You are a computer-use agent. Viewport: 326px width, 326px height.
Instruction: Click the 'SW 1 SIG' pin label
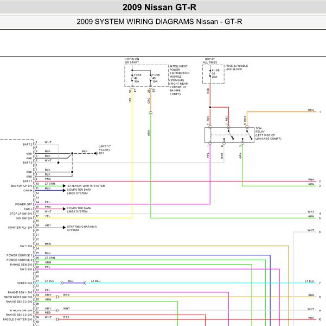point(26,246)
